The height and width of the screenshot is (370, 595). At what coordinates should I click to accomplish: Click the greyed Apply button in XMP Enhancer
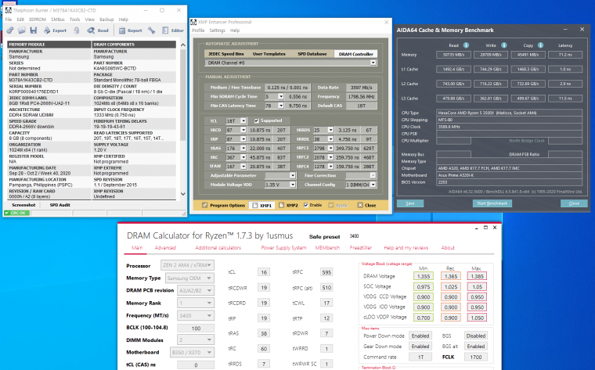click(x=337, y=205)
